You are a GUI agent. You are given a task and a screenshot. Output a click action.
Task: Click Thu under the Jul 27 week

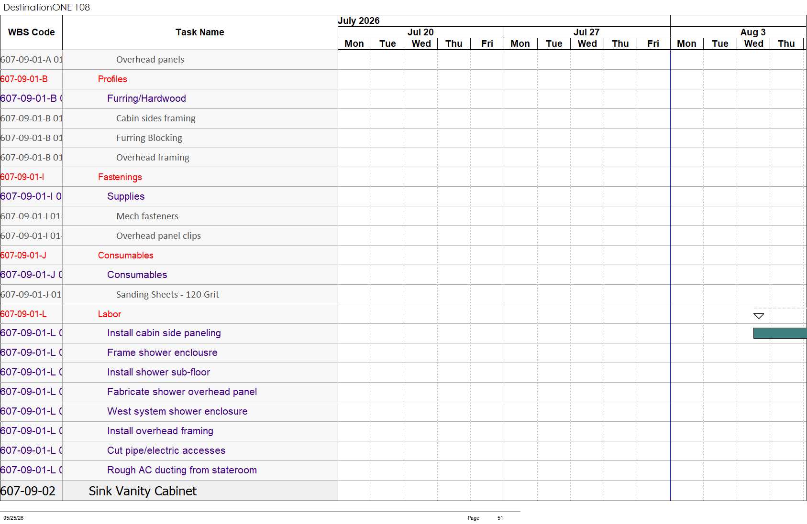point(620,43)
